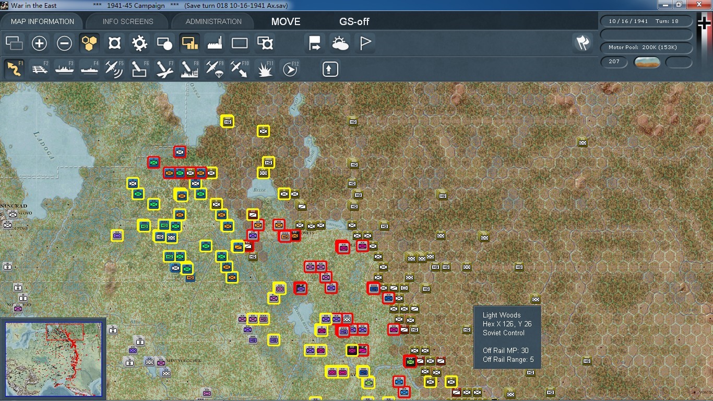Viewport: 713px width, 401px height.
Task: Toggle the hex grid overlay
Action: [89, 43]
